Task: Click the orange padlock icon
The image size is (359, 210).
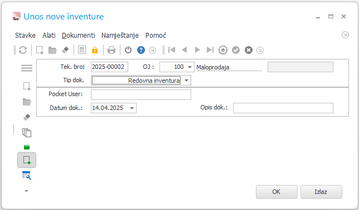Action: pyautogui.click(x=95, y=50)
